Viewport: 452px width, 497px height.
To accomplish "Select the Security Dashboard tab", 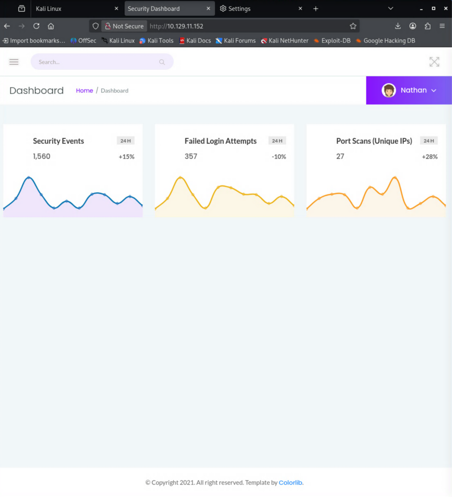I will pyautogui.click(x=169, y=9).
